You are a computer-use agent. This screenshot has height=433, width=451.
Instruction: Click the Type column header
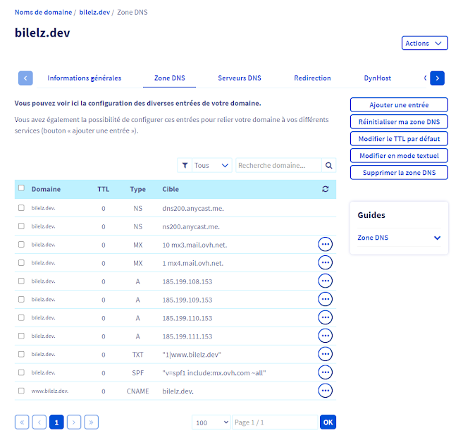138,189
